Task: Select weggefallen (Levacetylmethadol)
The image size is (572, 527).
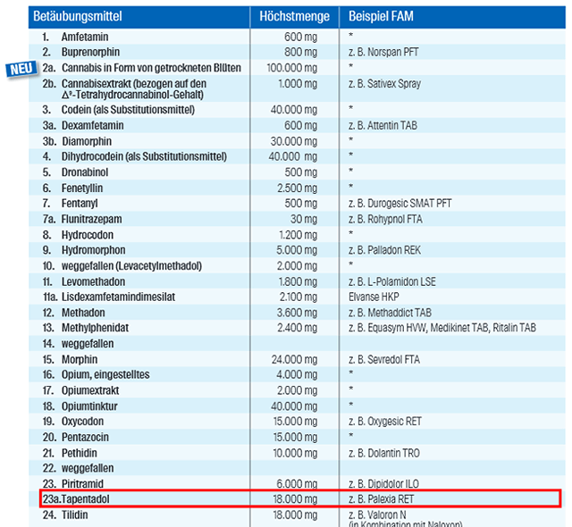Action: pyautogui.click(x=131, y=266)
